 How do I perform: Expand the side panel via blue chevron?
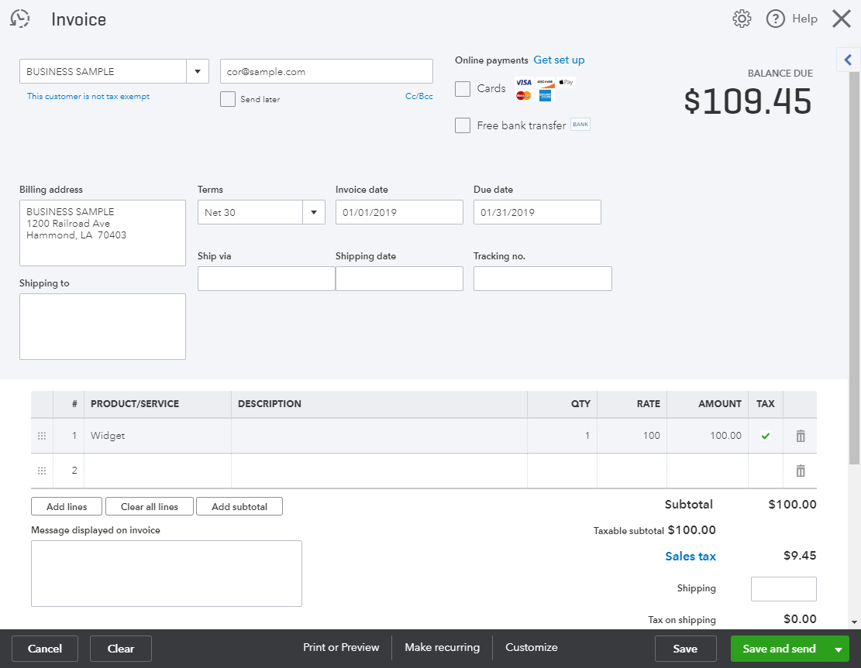[x=847, y=60]
